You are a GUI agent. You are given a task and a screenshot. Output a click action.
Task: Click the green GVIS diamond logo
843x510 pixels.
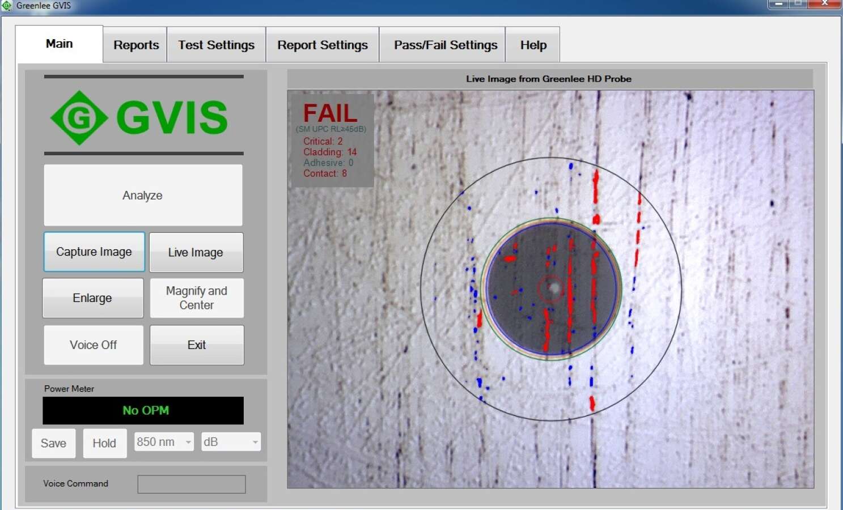(x=79, y=118)
